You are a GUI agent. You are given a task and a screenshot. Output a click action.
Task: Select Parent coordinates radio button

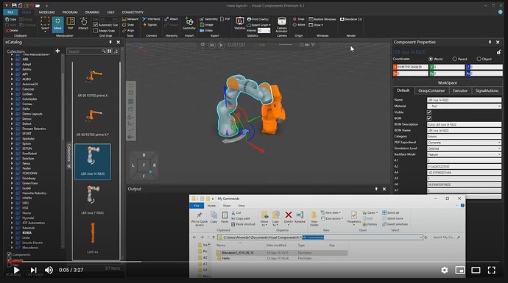[x=454, y=59]
